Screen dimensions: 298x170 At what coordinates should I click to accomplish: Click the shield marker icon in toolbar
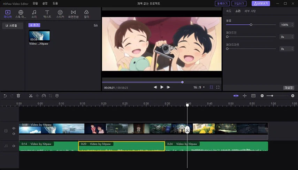tap(57, 96)
